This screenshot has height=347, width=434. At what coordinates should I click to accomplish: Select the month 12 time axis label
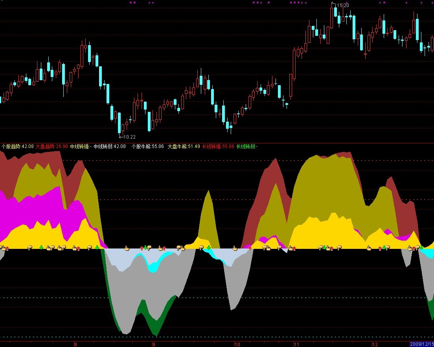375,345
